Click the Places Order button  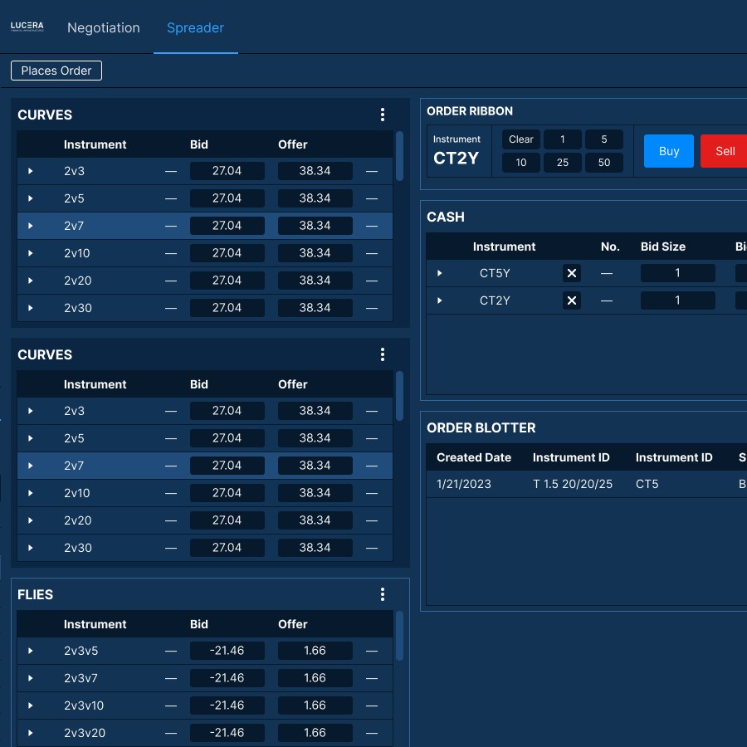point(56,71)
